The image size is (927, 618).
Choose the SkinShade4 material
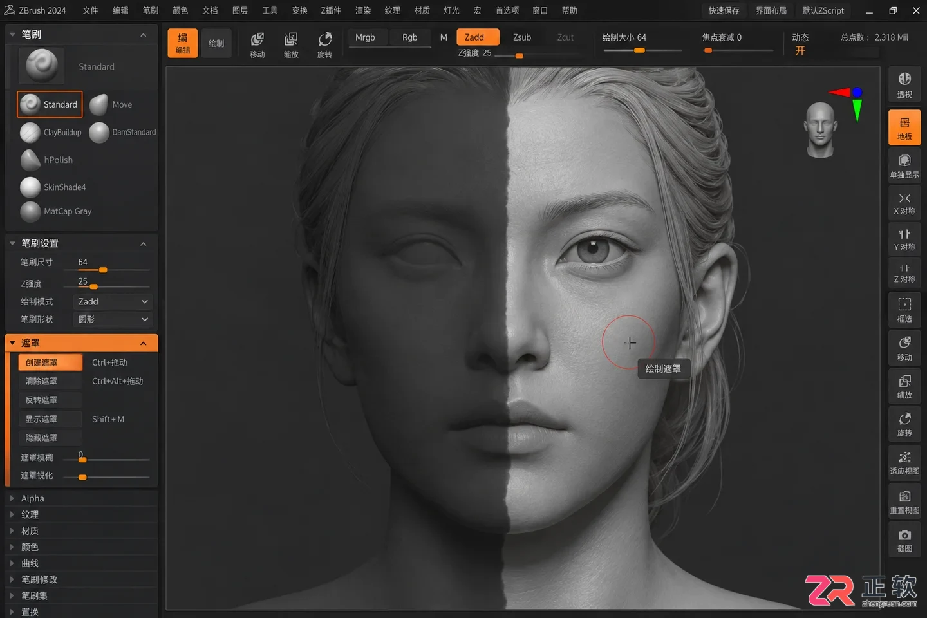pyautogui.click(x=53, y=187)
